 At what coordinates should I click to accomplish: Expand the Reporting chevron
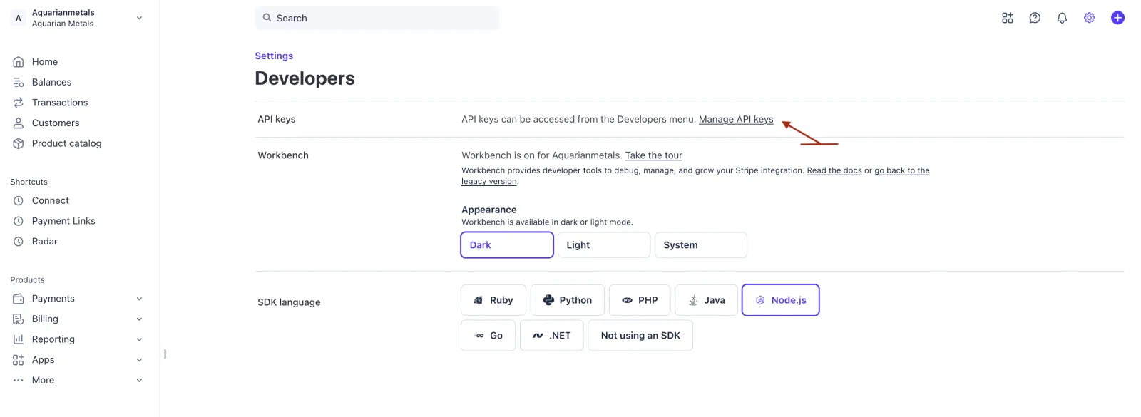(x=139, y=339)
